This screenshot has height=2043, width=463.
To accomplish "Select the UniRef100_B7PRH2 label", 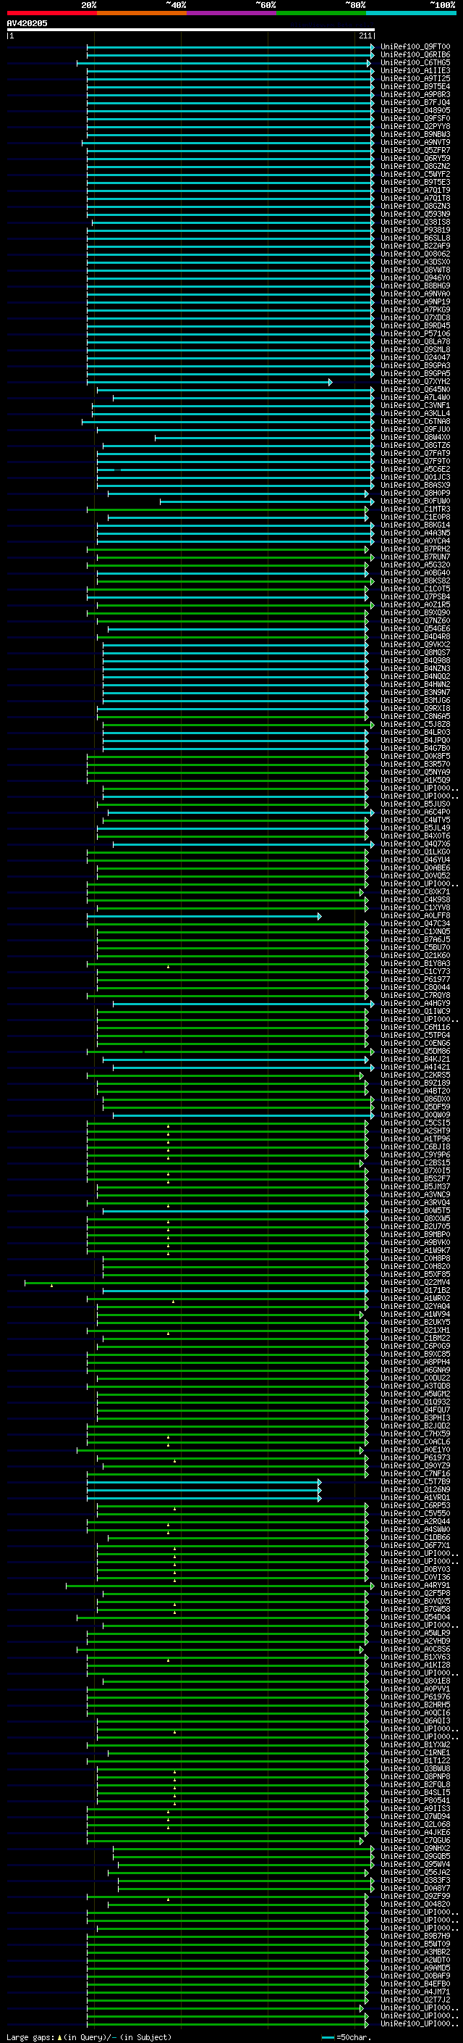I will [x=415, y=549].
